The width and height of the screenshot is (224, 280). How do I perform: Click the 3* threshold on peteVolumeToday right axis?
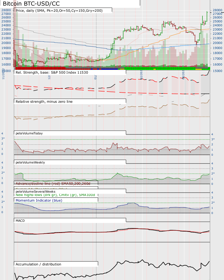(213, 139)
